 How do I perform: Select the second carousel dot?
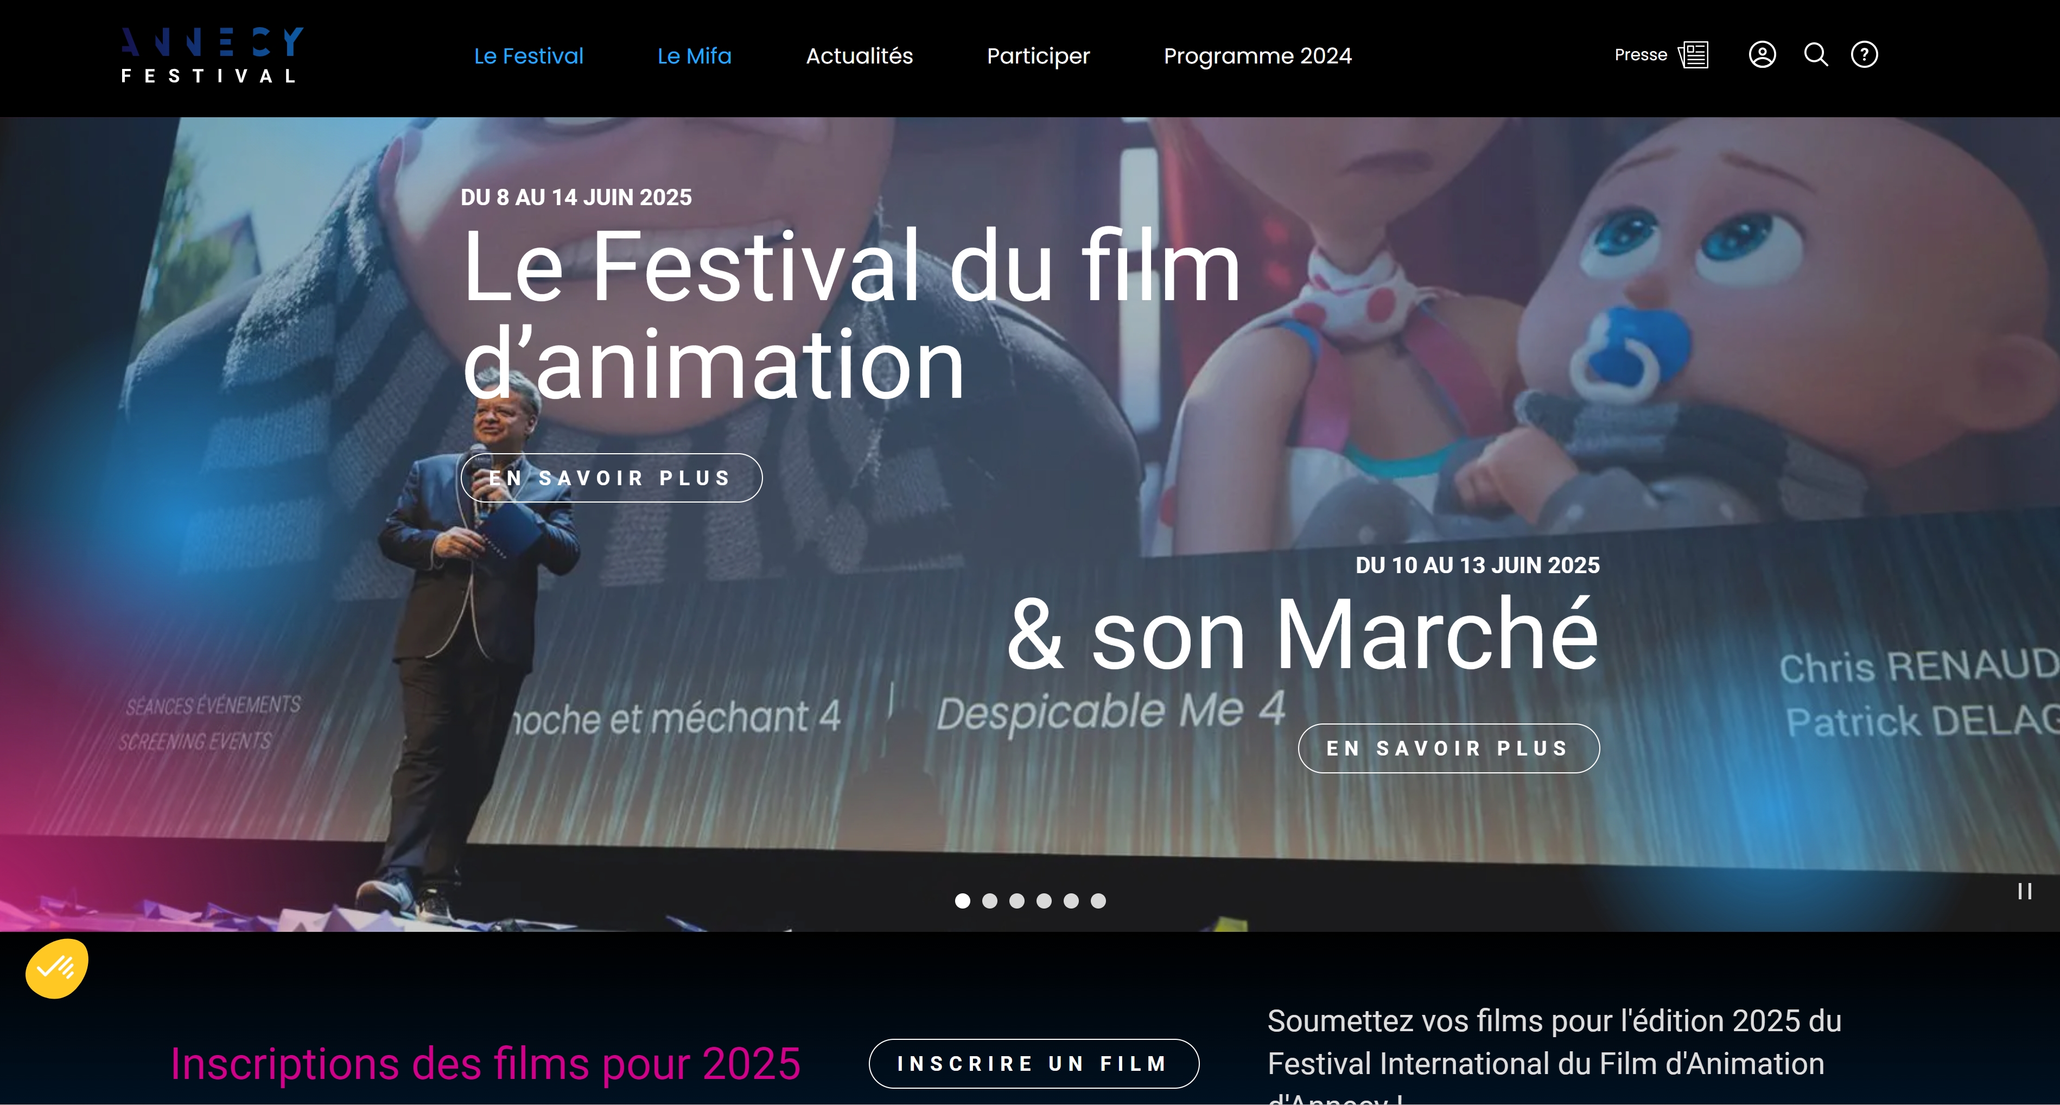click(989, 901)
